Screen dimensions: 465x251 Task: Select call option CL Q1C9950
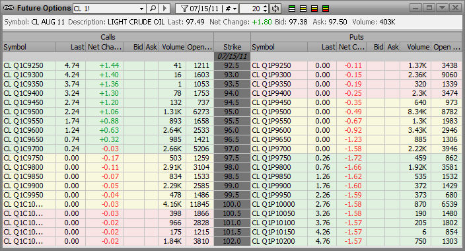click(x=23, y=195)
